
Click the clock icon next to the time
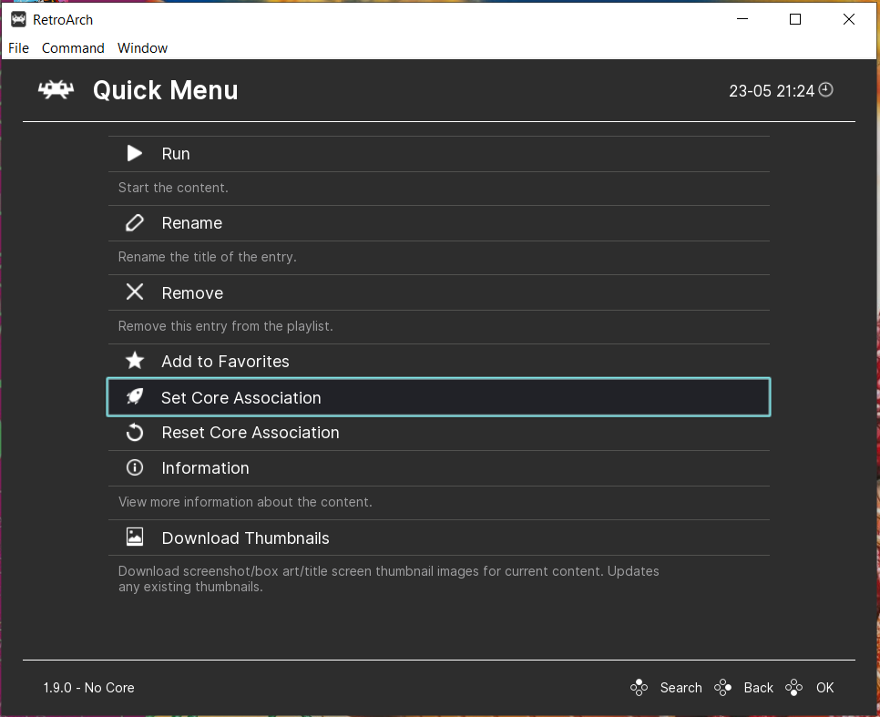(x=825, y=90)
